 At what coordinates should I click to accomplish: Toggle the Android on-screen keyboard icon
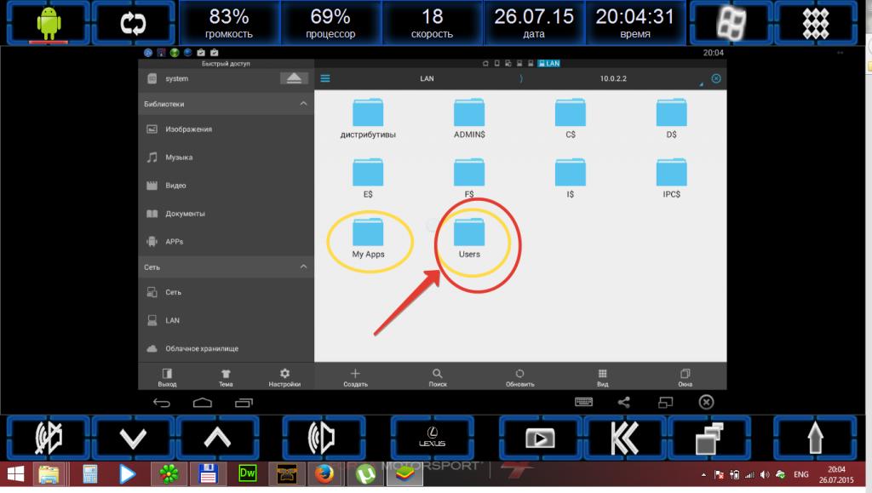click(x=583, y=402)
